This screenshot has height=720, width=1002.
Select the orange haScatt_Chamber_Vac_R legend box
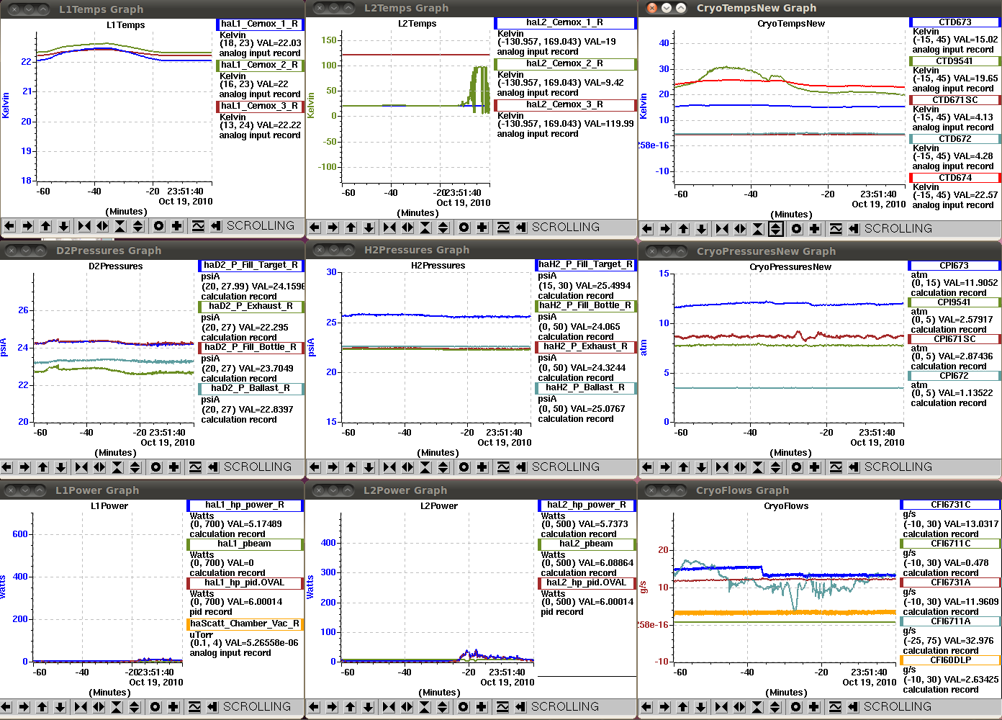(245, 624)
